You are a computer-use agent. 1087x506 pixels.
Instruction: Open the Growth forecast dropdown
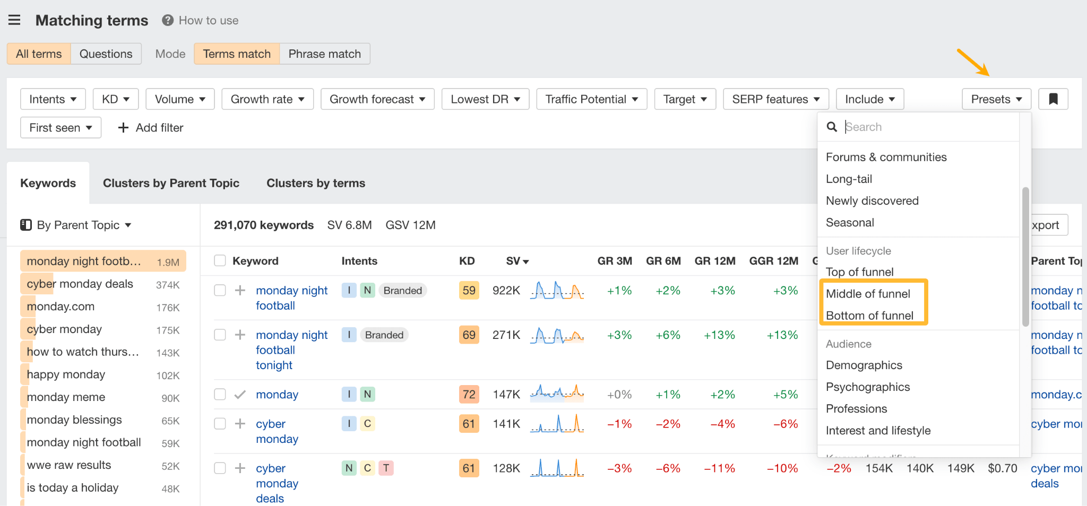click(377, 99)
